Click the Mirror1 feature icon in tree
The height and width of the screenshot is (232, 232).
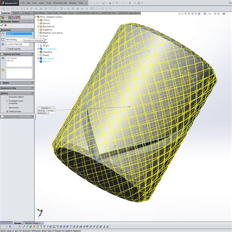click(x=41, y=62)
